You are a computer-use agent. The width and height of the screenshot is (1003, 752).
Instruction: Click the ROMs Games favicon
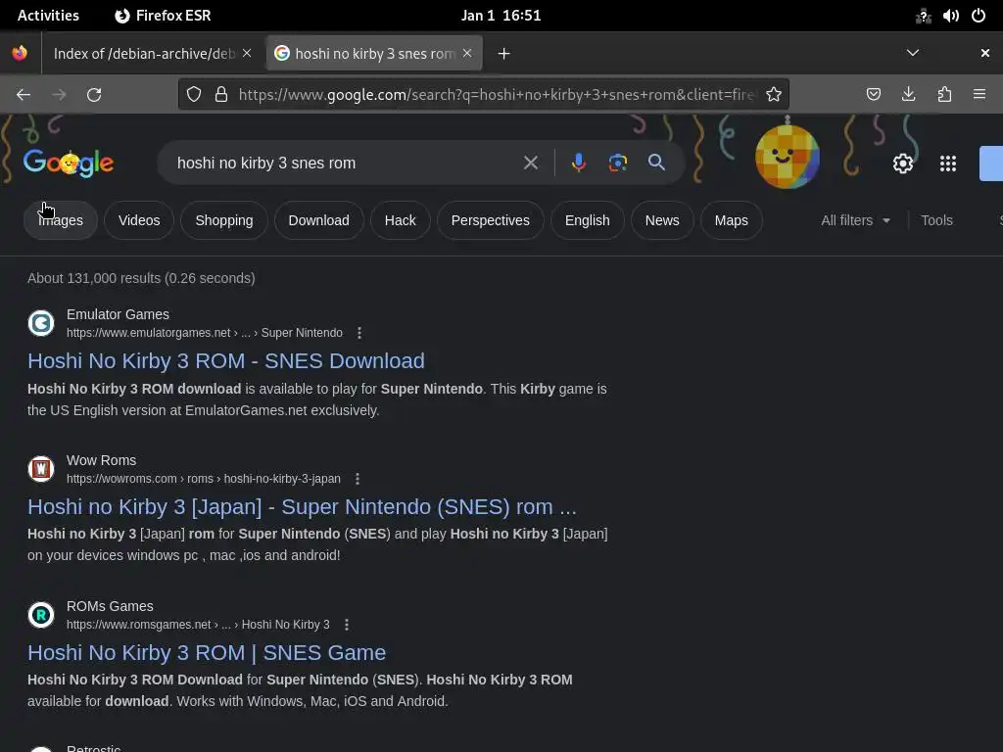point(41,615)
